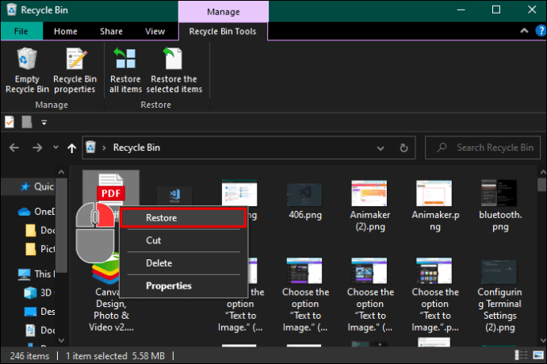Go up one folder level with up arrow
This screenshot has height=364, width=547.
(72, 148)
